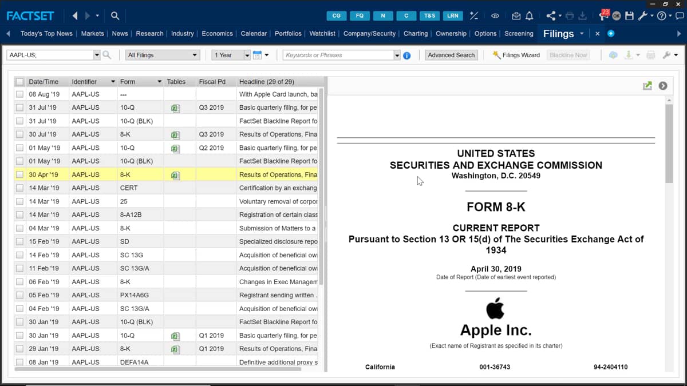The image size is (687, 386).
Task: Click the Excel table icon for 31 Jul 10-Q
Action: pos(175,108)
